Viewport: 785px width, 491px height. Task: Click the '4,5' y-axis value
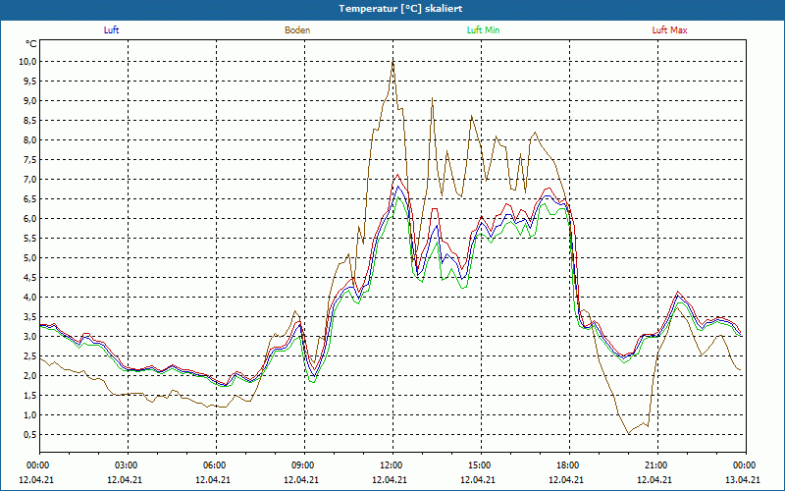(30, 278)
